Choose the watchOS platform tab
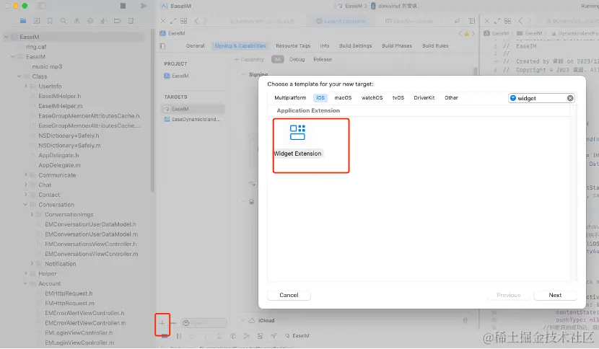 pyautogui.click(x=372, y=98)
